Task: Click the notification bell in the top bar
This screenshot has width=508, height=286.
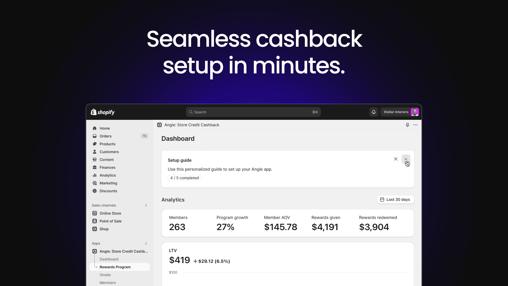Action: [x=373, y=112]
